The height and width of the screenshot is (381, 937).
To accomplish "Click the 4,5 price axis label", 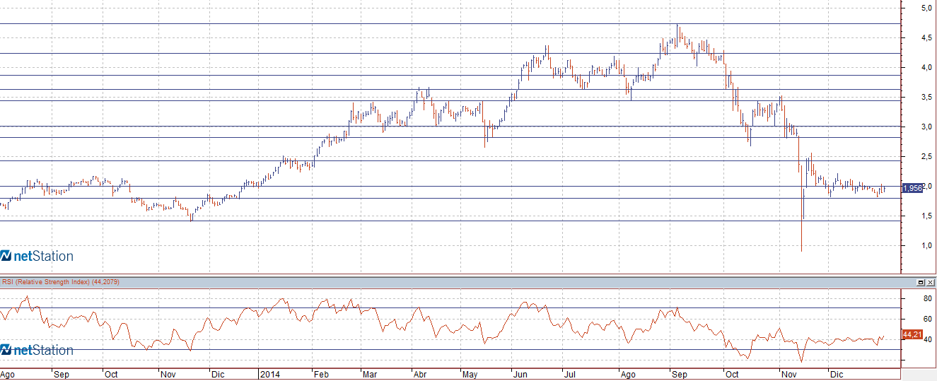I will (926, 38).
